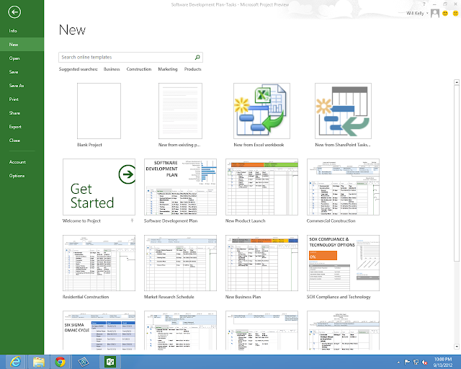Screen dimensions: 461x369
Task: Select the Six Sigma DMAIC Cycle template
Action: [99, 330]
